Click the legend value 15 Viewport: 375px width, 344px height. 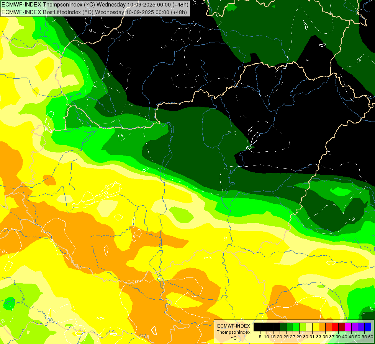273,337
